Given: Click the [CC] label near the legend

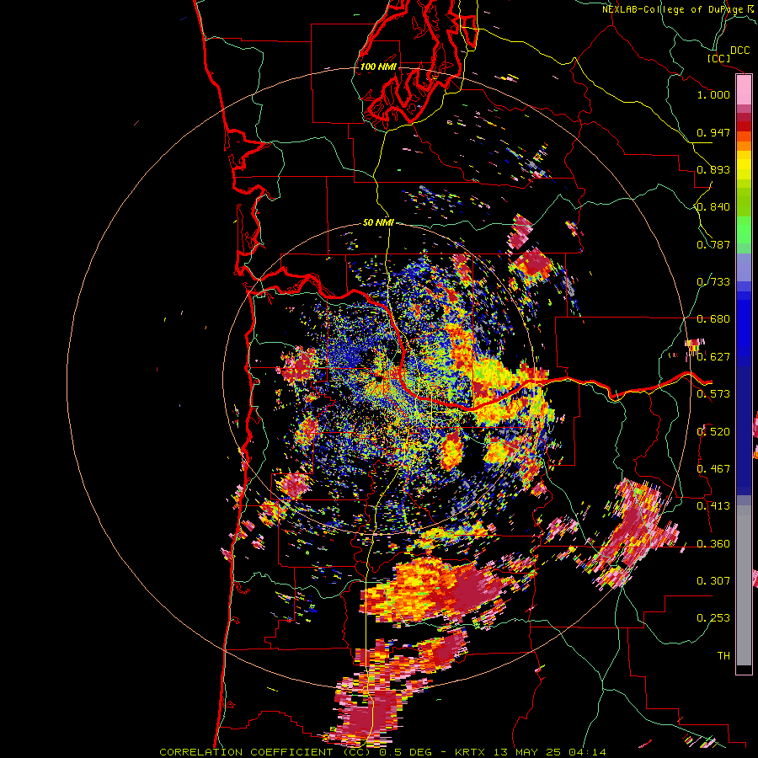Looking at the screenshot, I should click(719, 58).
